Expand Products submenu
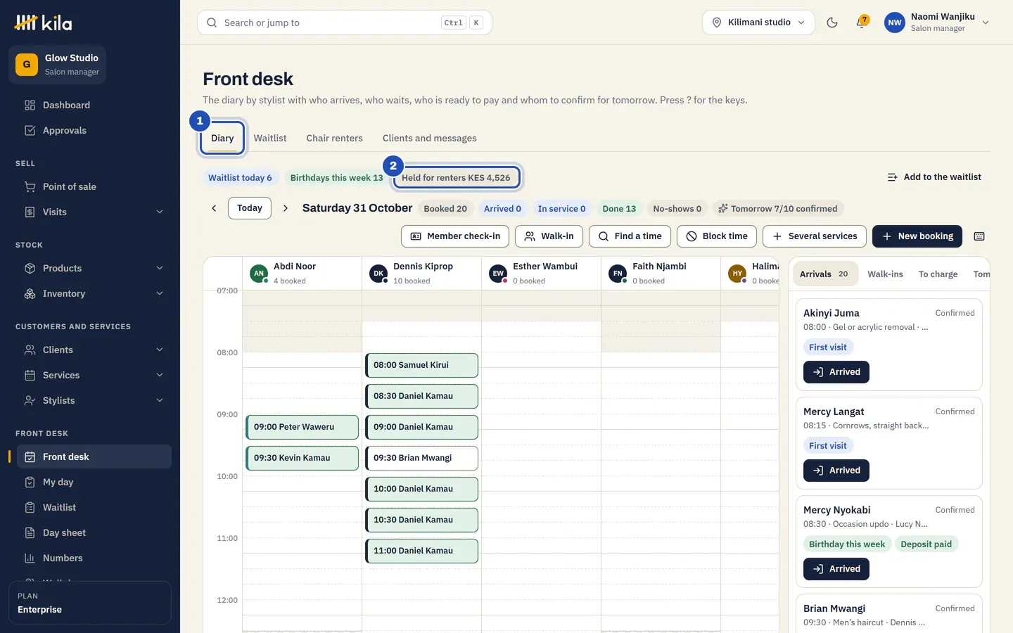1013x633 pixels. 160,269
